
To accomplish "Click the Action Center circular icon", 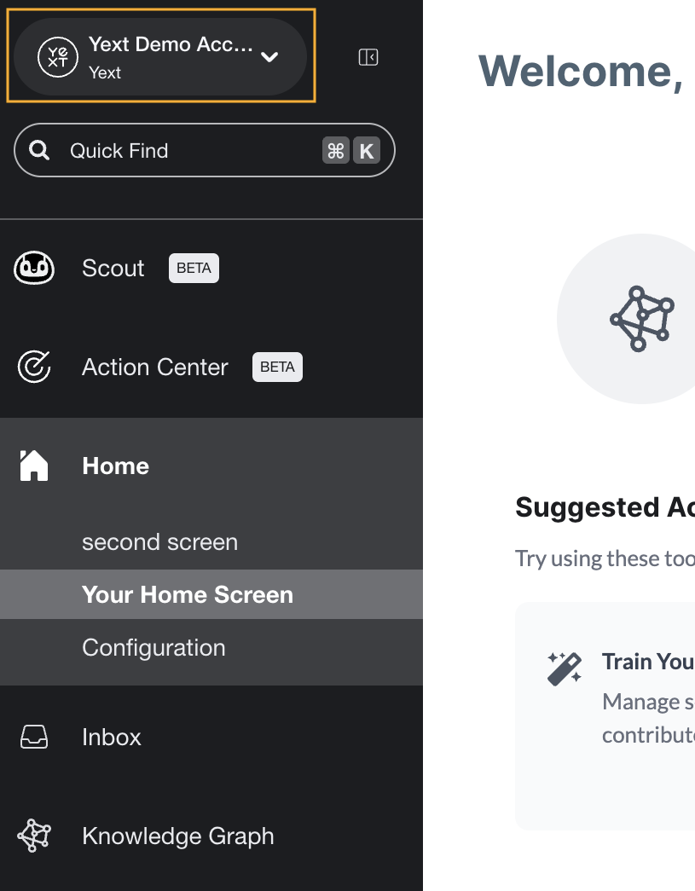I will coord(34,367).
